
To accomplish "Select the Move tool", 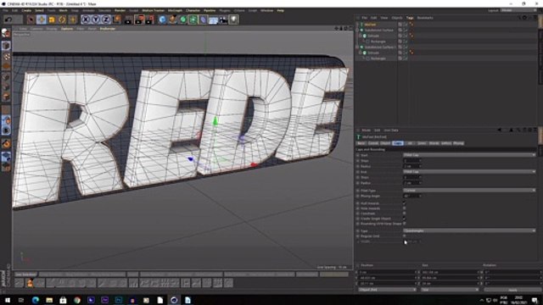I will (42, 19).
